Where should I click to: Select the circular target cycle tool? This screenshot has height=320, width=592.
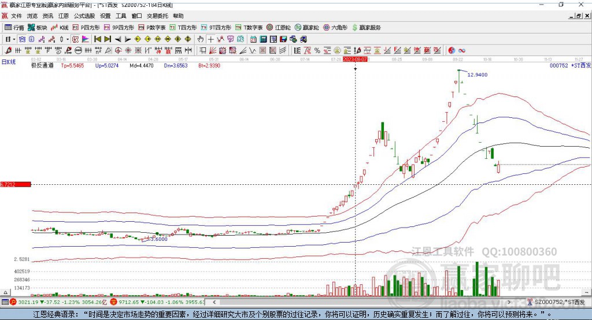coord(118,50)
